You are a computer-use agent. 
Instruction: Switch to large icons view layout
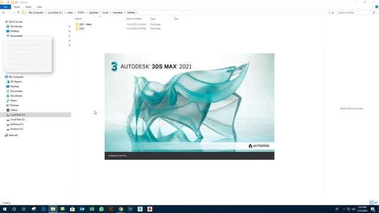376,202
